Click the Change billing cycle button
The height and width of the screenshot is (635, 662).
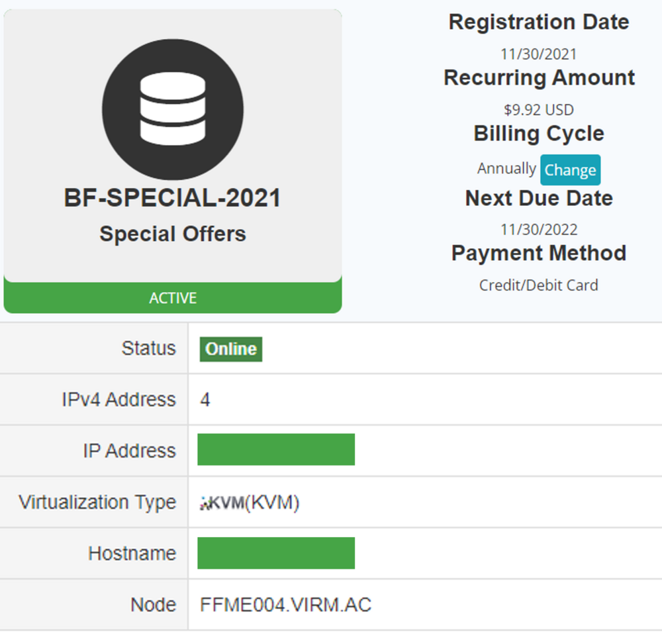pyautogui.click(x=570, y=170)
